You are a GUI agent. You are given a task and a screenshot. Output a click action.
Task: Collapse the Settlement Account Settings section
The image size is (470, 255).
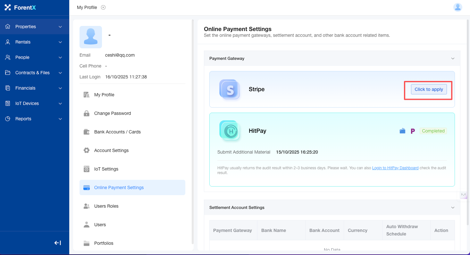point(453,208)
